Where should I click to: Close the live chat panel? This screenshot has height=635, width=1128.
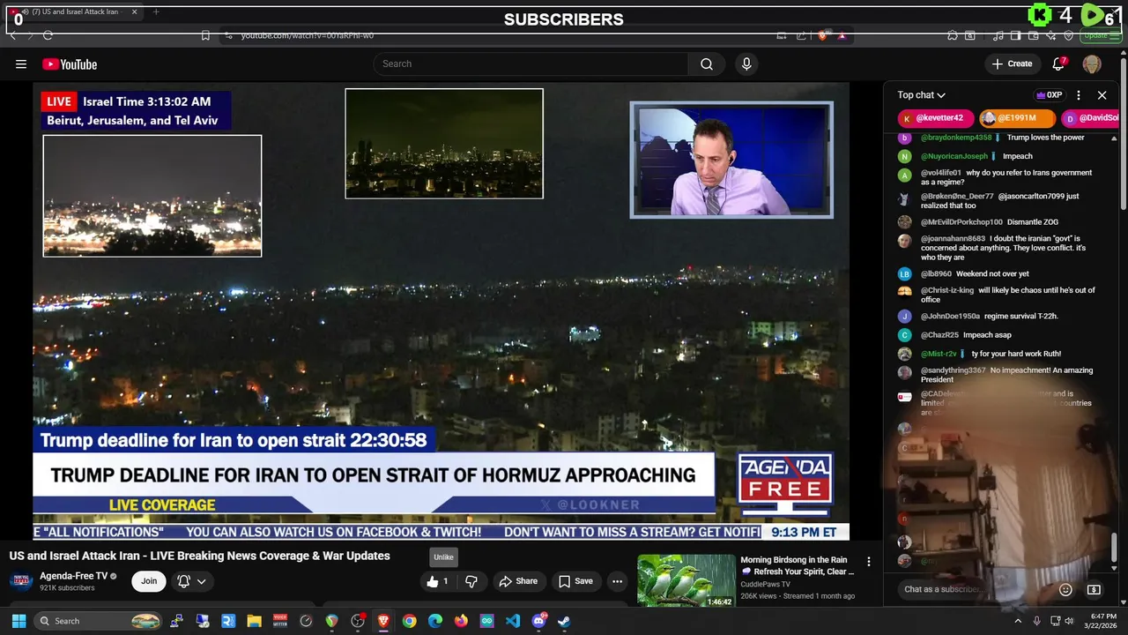[x=1102, y=95]
